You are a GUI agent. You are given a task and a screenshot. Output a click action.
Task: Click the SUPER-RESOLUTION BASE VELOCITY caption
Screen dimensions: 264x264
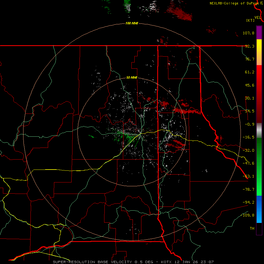(92, 262)
